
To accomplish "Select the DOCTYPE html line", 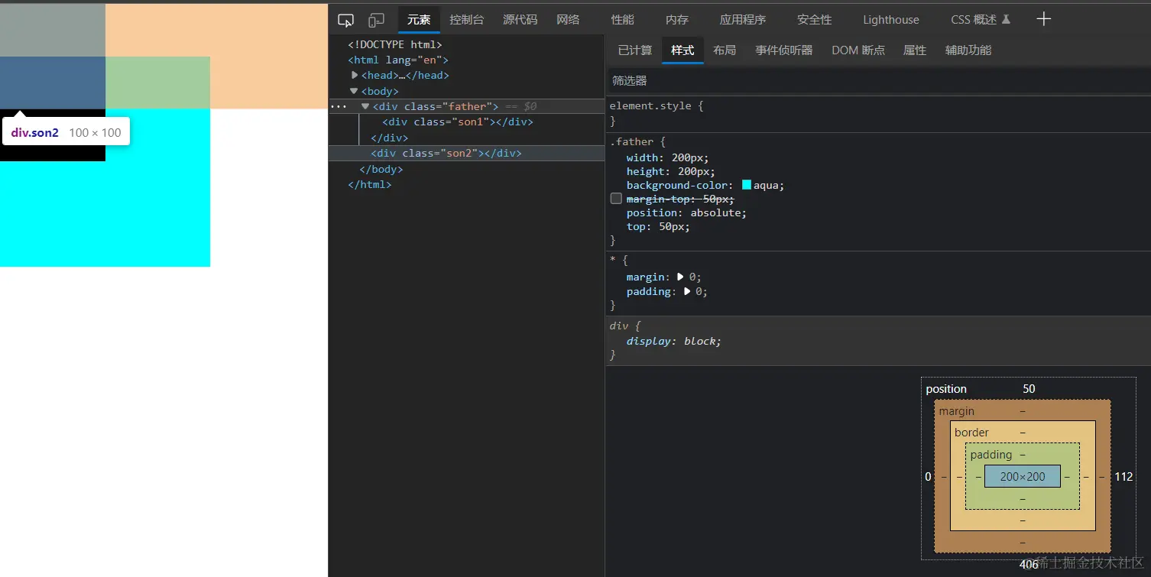I will point(395,44).
